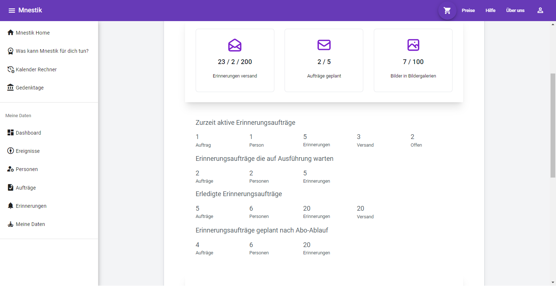This screenshot has width=556, height=286.
Task: Open the user account icon
Action: tap(540, 11)
